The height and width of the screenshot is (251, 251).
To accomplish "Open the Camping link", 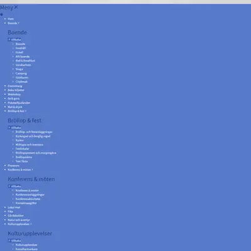I will click(x=21, y=73).
